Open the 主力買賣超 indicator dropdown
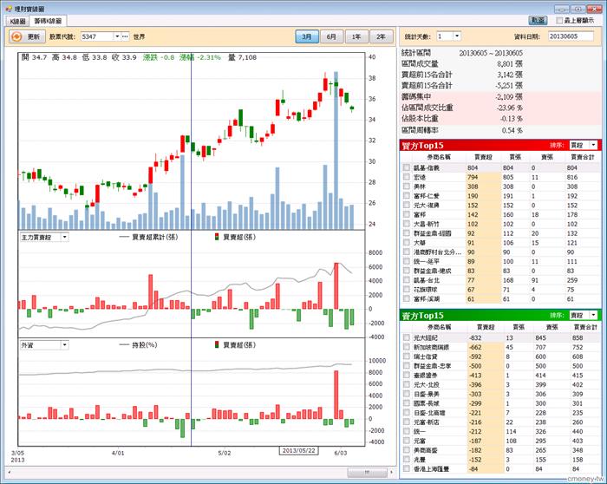 pyautogui.click(x=65, y=237)
